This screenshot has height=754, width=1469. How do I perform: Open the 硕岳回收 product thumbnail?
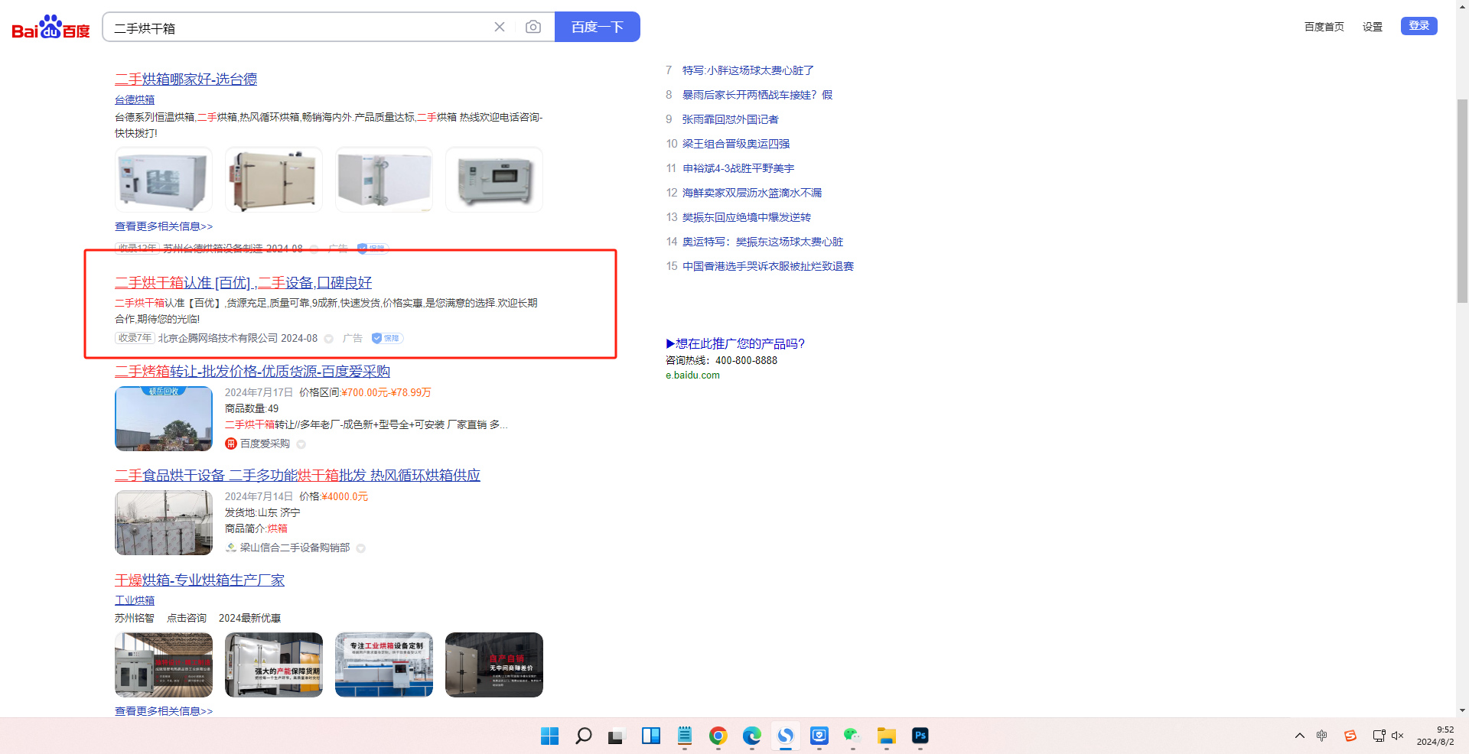pyautogui.click(x=164, y=419)
